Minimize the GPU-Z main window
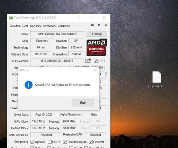 (x=79, y=18)
